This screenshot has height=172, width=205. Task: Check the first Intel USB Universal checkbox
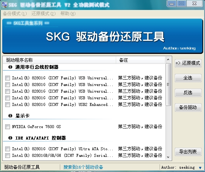coord(7,78)
